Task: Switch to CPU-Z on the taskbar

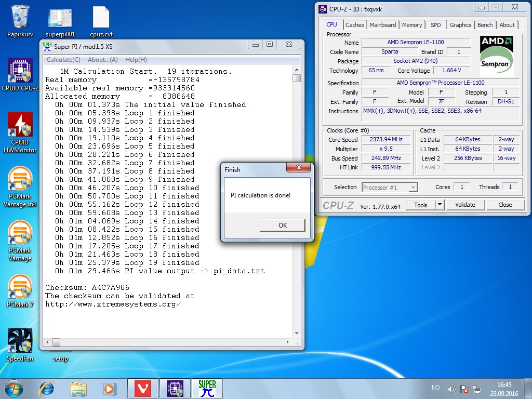Action: pyautogui.click(x=175, y=389)
